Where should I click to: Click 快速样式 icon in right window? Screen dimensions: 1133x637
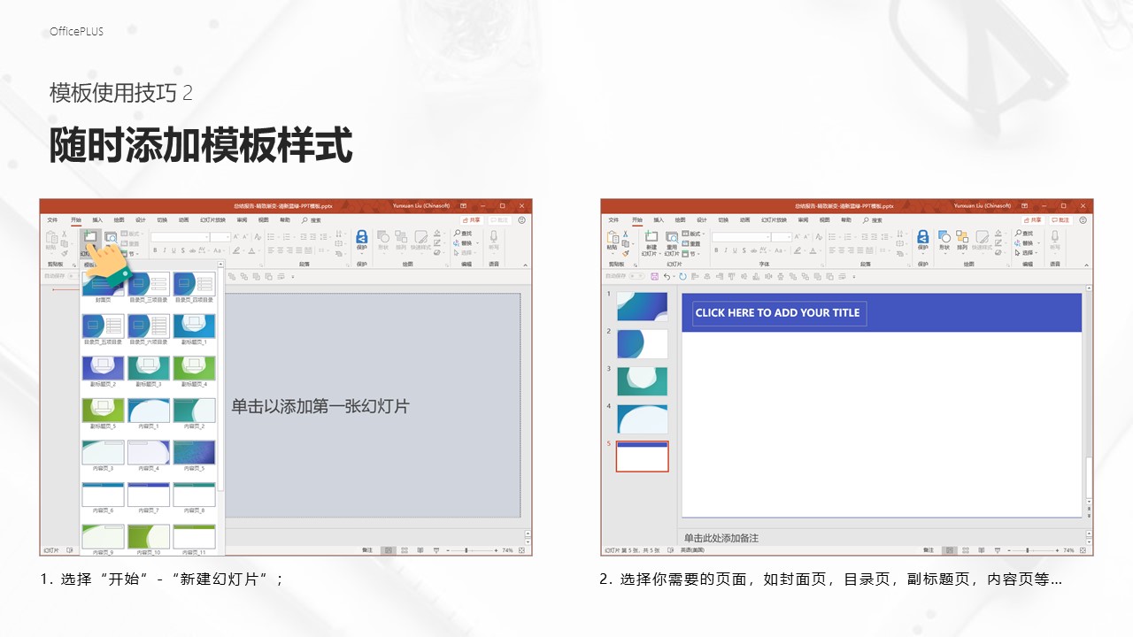pyautogui.click(x=983, y=236)
